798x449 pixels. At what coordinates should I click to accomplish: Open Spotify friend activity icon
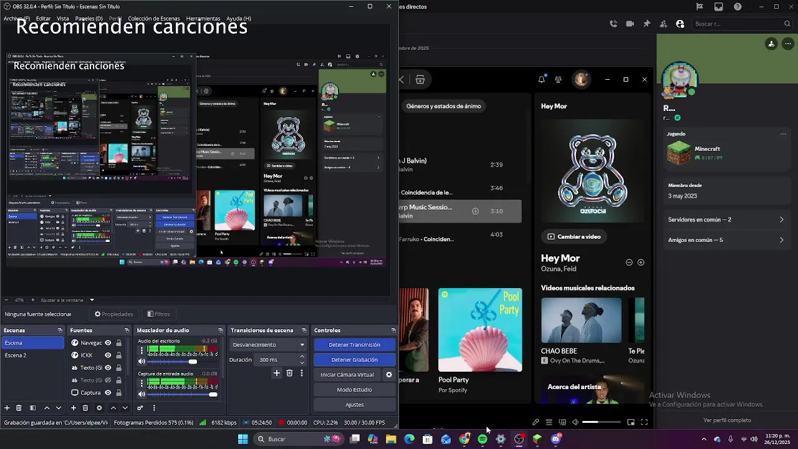click(x=558, y=79)
